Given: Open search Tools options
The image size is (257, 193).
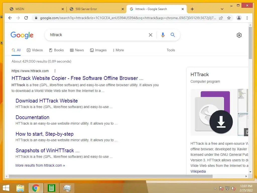Looking at the screenshot, I should [x=171, y=50].
